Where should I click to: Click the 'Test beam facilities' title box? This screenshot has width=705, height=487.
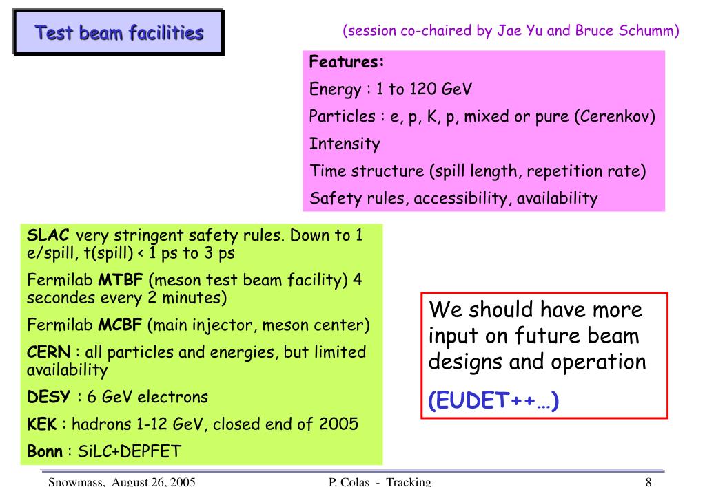pyautogui.click(x=119, y=32)
